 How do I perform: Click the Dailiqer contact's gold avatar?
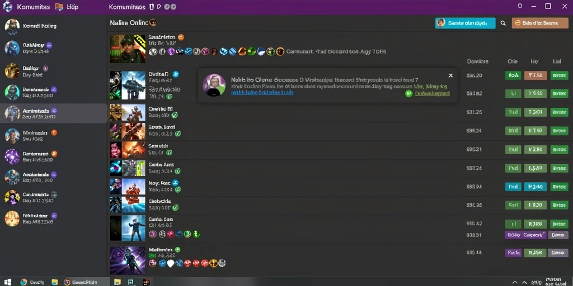[x=12, y=71]
